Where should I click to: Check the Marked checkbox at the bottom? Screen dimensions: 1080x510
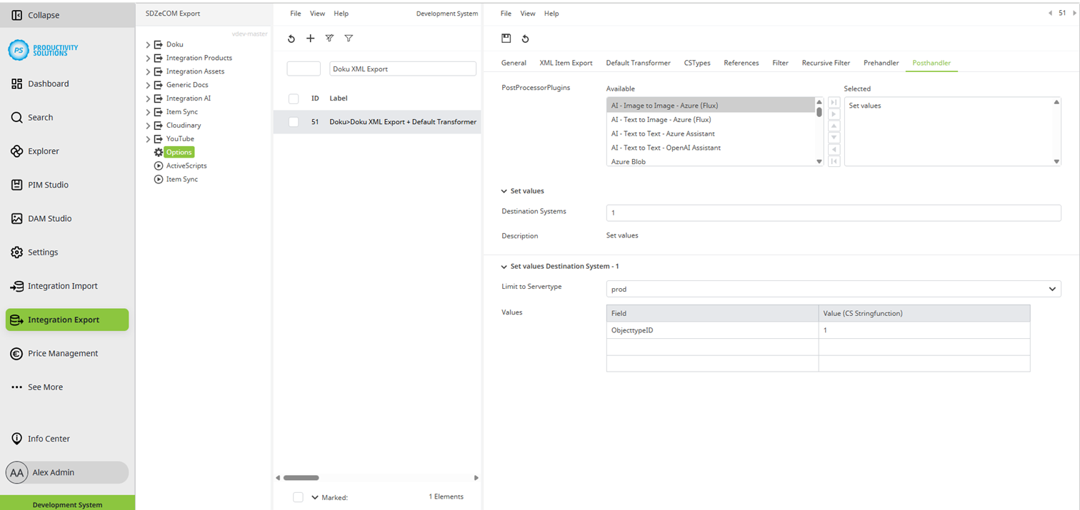(x=298, y=497)
